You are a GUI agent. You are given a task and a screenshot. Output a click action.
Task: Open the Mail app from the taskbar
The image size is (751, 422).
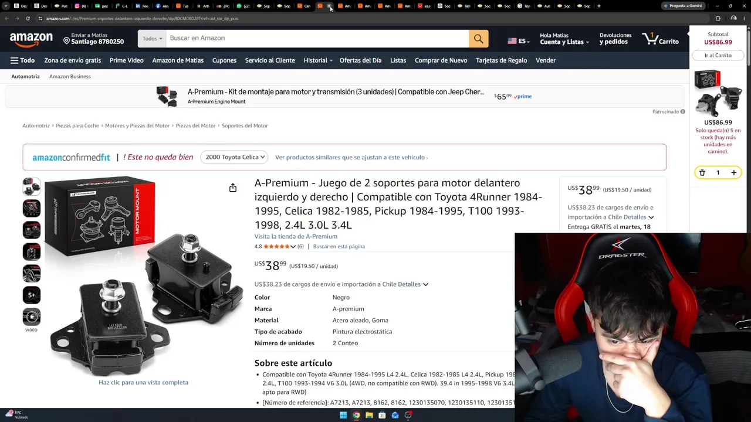click(x=395, y=416)
